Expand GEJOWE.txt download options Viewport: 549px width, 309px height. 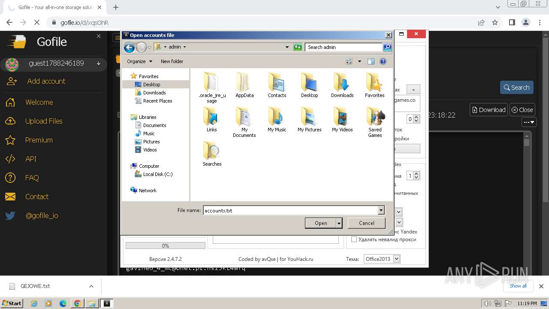click(91, 286)
